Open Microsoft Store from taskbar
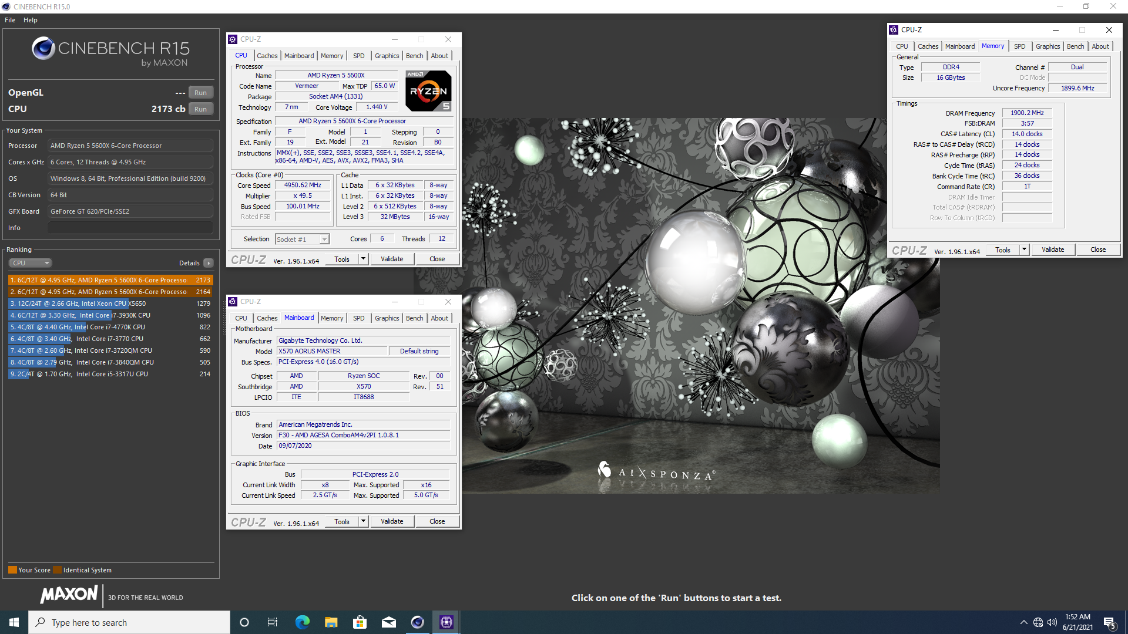Viewport: 1128px width, 634px height. [360, 622]
